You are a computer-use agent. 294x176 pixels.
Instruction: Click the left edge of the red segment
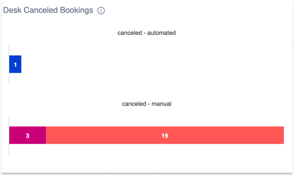click(x=47, y=135)
